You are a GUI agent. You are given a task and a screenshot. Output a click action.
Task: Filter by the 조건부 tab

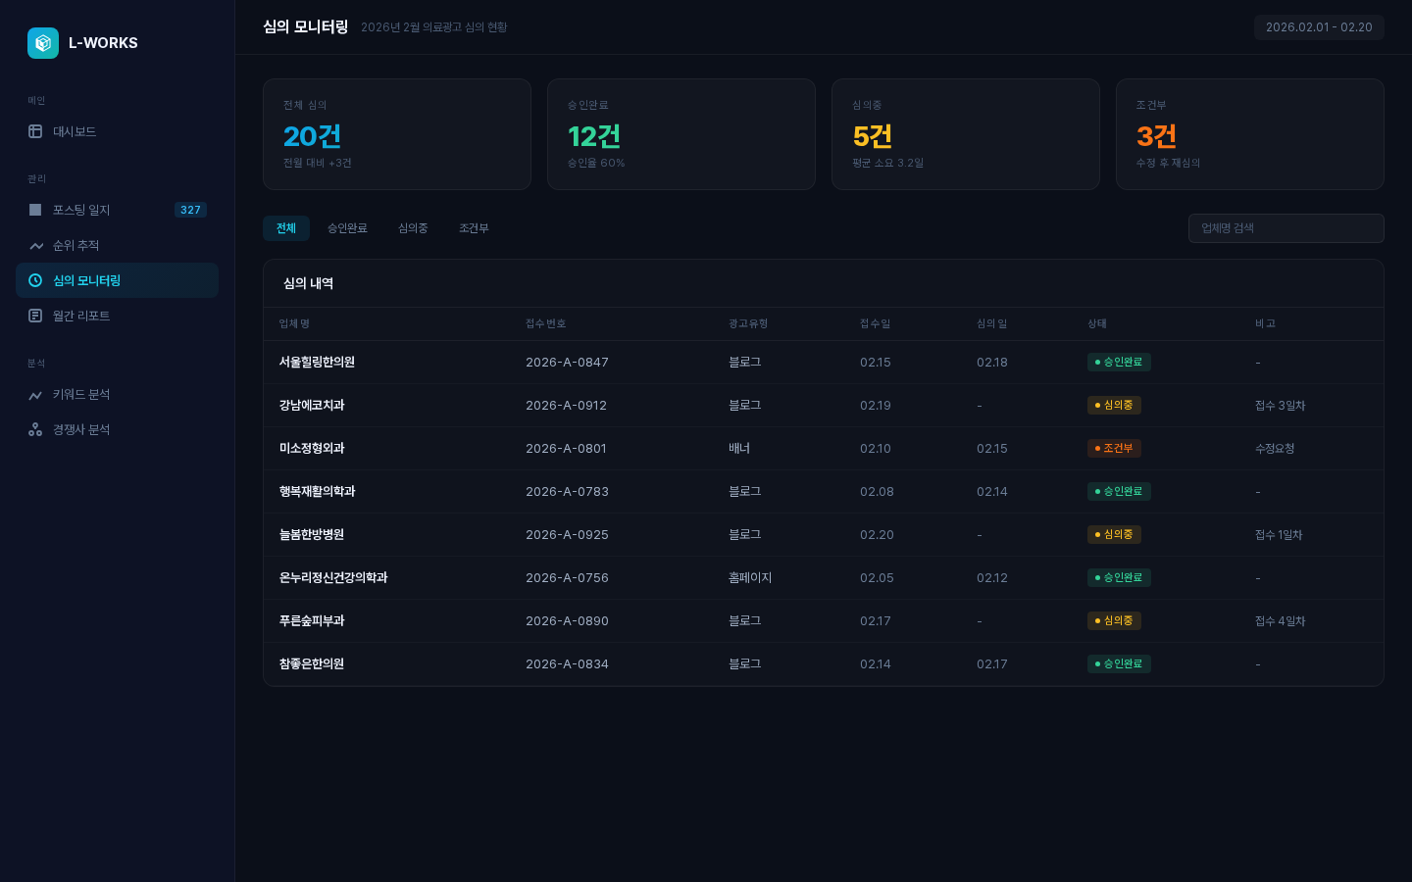tap(474, 228)
